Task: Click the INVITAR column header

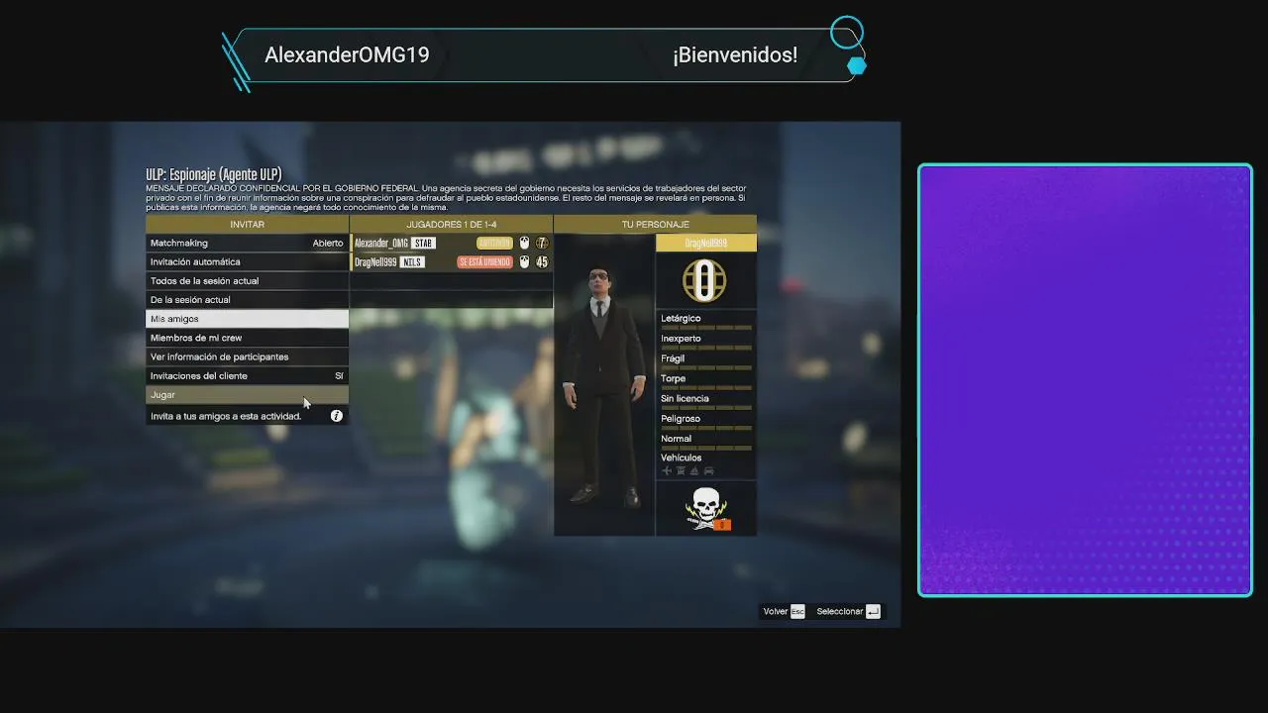Action: pyautogui.click(x=247, y=225)
